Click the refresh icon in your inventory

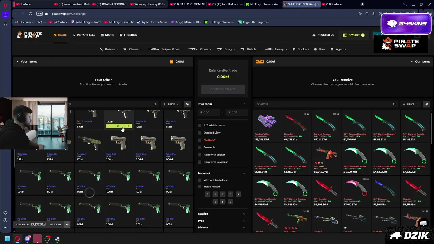click(x=187, y=104)
